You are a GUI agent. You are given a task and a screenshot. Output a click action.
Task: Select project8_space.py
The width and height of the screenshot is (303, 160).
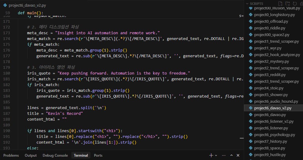click(x=269, y=148)
